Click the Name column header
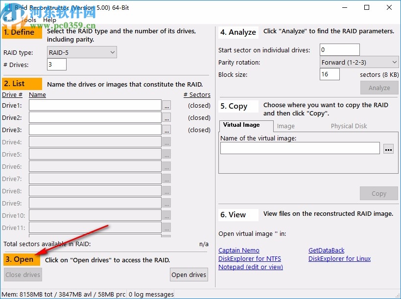Image resolution: width=401 pixels, height=299 pixels. (x=37, y=94)
